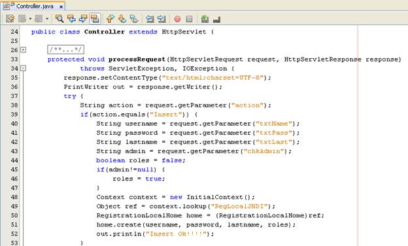Click the class name Controller

(x=105, y=32)
